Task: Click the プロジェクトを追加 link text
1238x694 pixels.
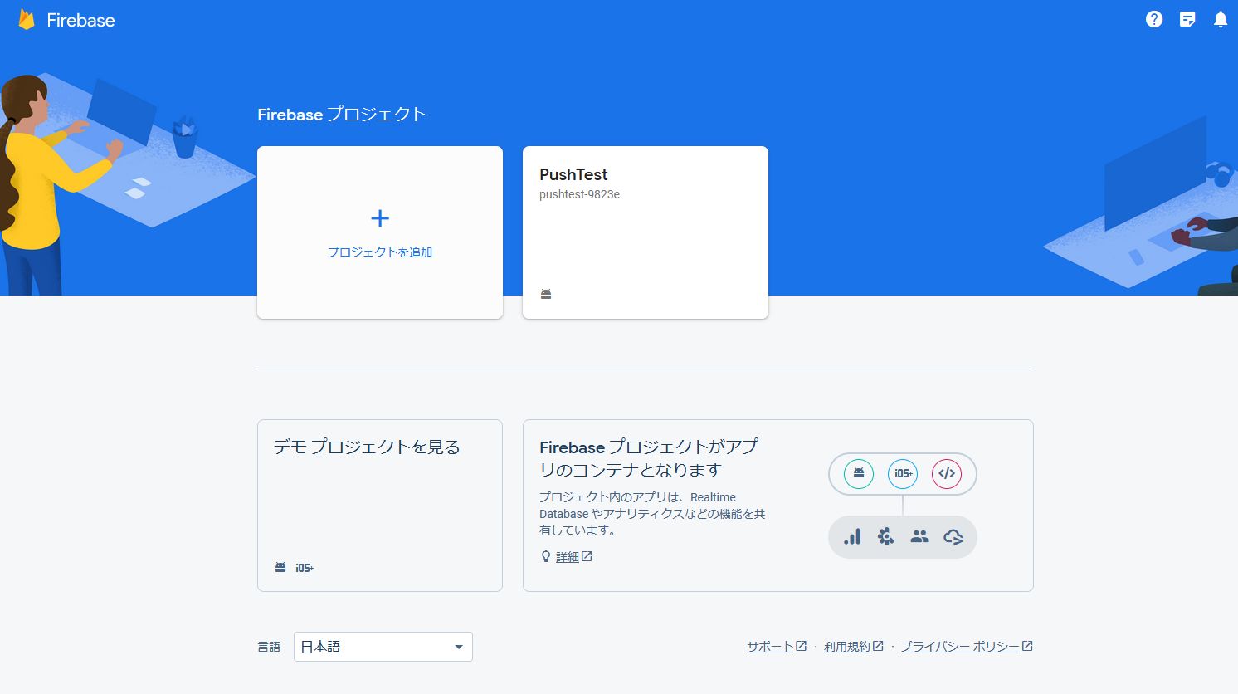Action: click(x=380, y=252)
